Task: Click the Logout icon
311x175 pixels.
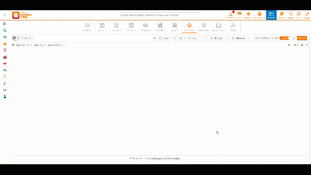Action: [x=307, y=15]
